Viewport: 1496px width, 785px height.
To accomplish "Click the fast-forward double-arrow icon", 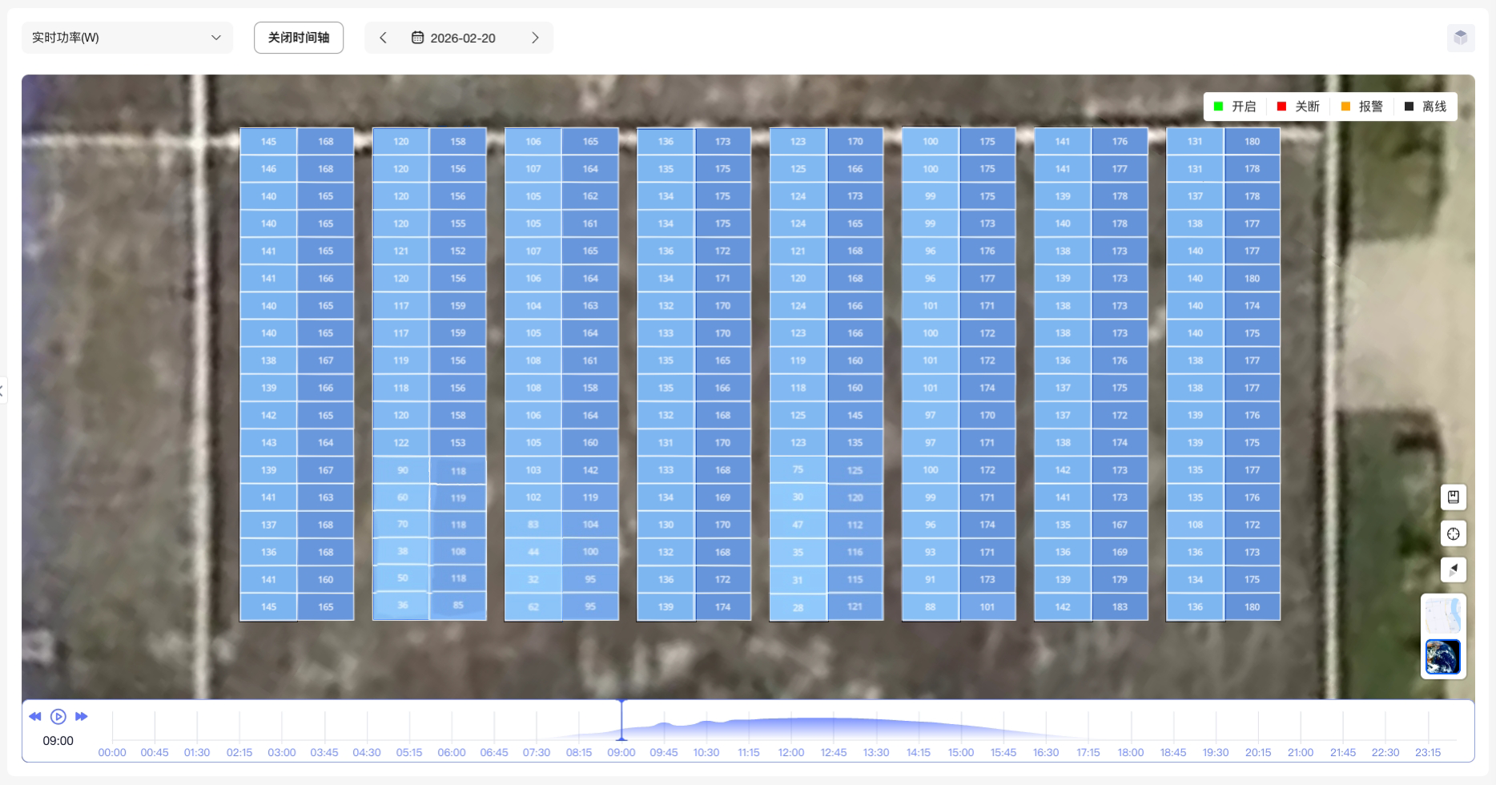I will [81, 717].
